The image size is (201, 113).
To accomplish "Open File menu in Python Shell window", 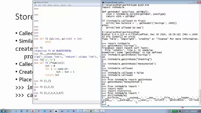I will click(35, 5).
